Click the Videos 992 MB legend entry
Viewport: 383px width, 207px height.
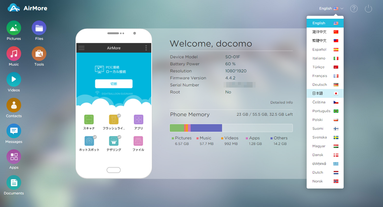coord(230,141)
